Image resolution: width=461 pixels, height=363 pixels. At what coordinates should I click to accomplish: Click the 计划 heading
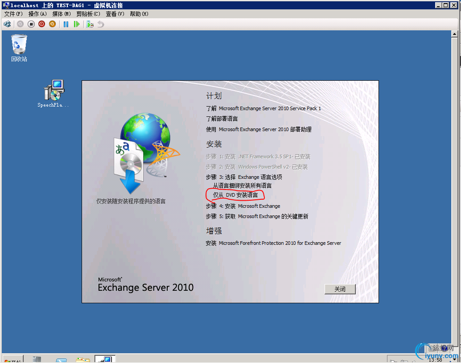pos(214,95)
